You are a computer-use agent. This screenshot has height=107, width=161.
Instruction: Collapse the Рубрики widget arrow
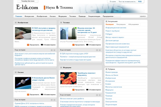[x=107, y=69]
